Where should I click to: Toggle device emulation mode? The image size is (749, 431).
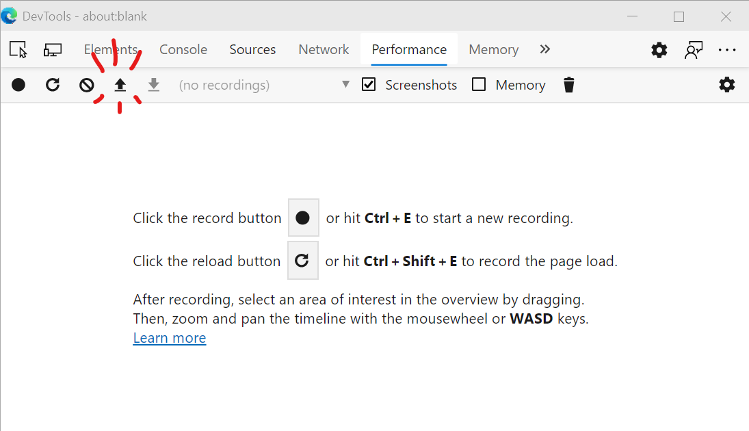53,49
